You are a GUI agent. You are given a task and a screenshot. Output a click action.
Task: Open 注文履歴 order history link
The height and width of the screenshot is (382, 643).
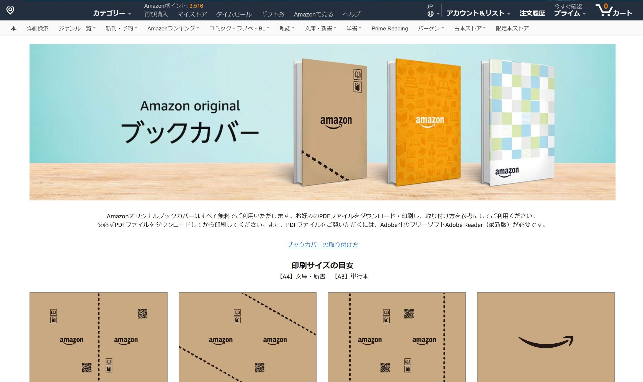pos(532,13)
